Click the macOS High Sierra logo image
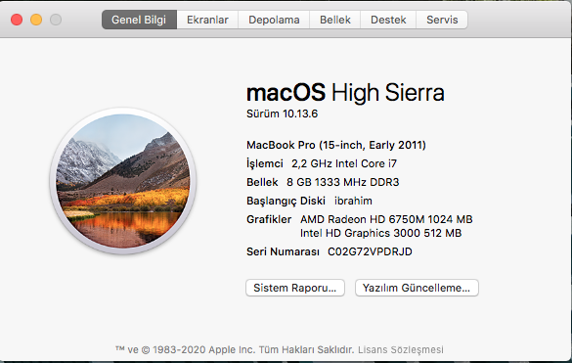 point(123,181)
